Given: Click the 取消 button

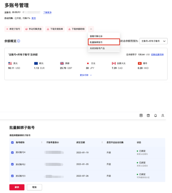Looking at the screenshot, I should 34,187.
